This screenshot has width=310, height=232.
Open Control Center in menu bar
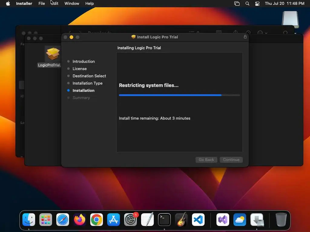click(257, 3)
